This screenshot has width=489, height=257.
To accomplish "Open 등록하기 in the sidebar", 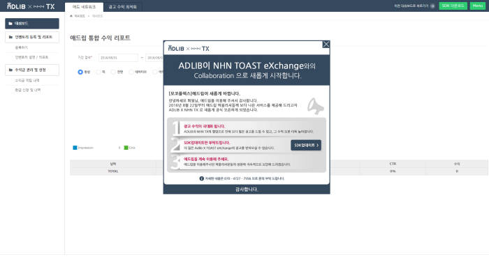I will click(x=22, y=47).
